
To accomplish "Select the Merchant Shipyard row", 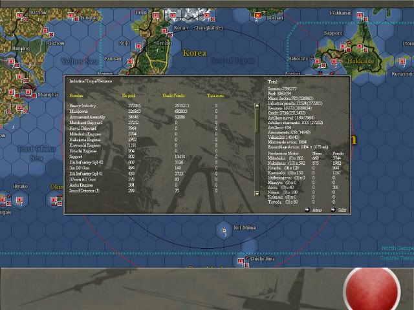I will click(144, 123).
